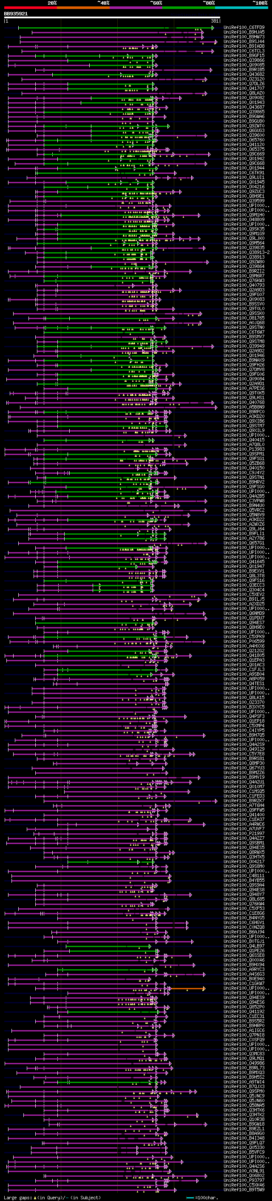The height and width of the screenshot is (1201, 272).
Task: Click hit name UniRef100_C6TK91
Action: pyautogui.click(x=244, y=173)
